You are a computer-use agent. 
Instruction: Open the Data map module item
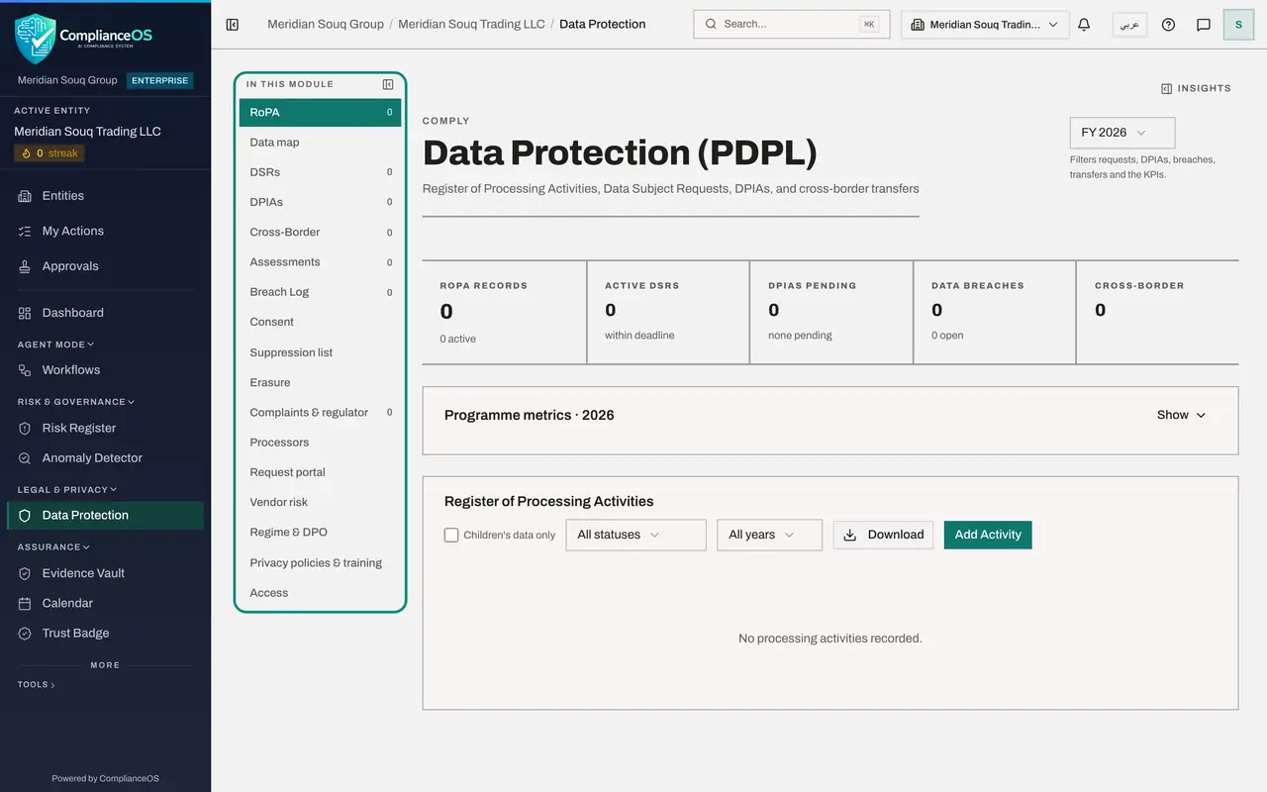coord(320,143)
